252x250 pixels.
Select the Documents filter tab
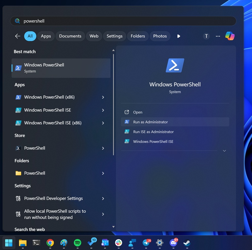pyautogui.click(x=70, y=36)
